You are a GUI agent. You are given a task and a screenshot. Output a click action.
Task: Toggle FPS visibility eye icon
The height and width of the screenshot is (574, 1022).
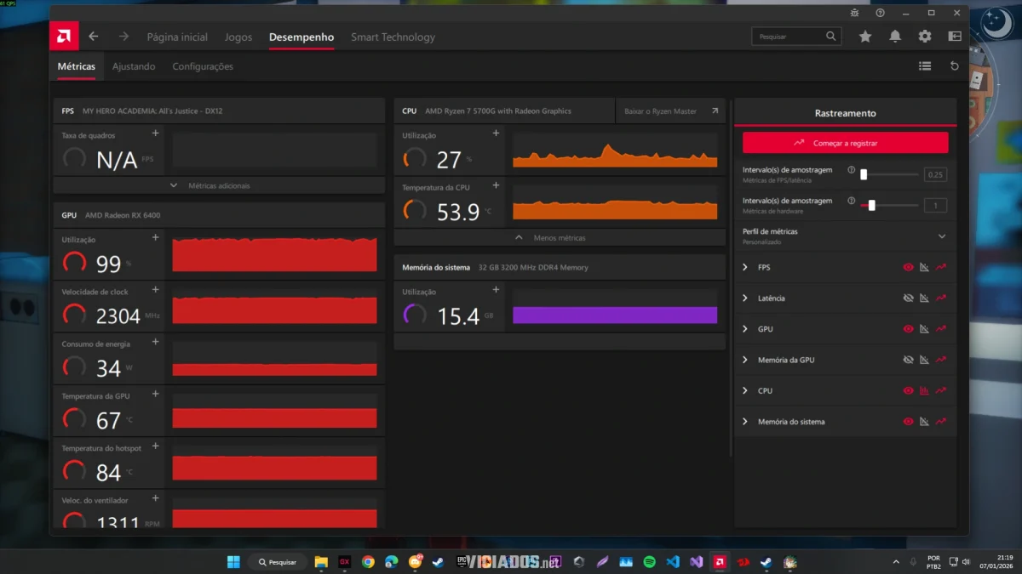(908, 267)
